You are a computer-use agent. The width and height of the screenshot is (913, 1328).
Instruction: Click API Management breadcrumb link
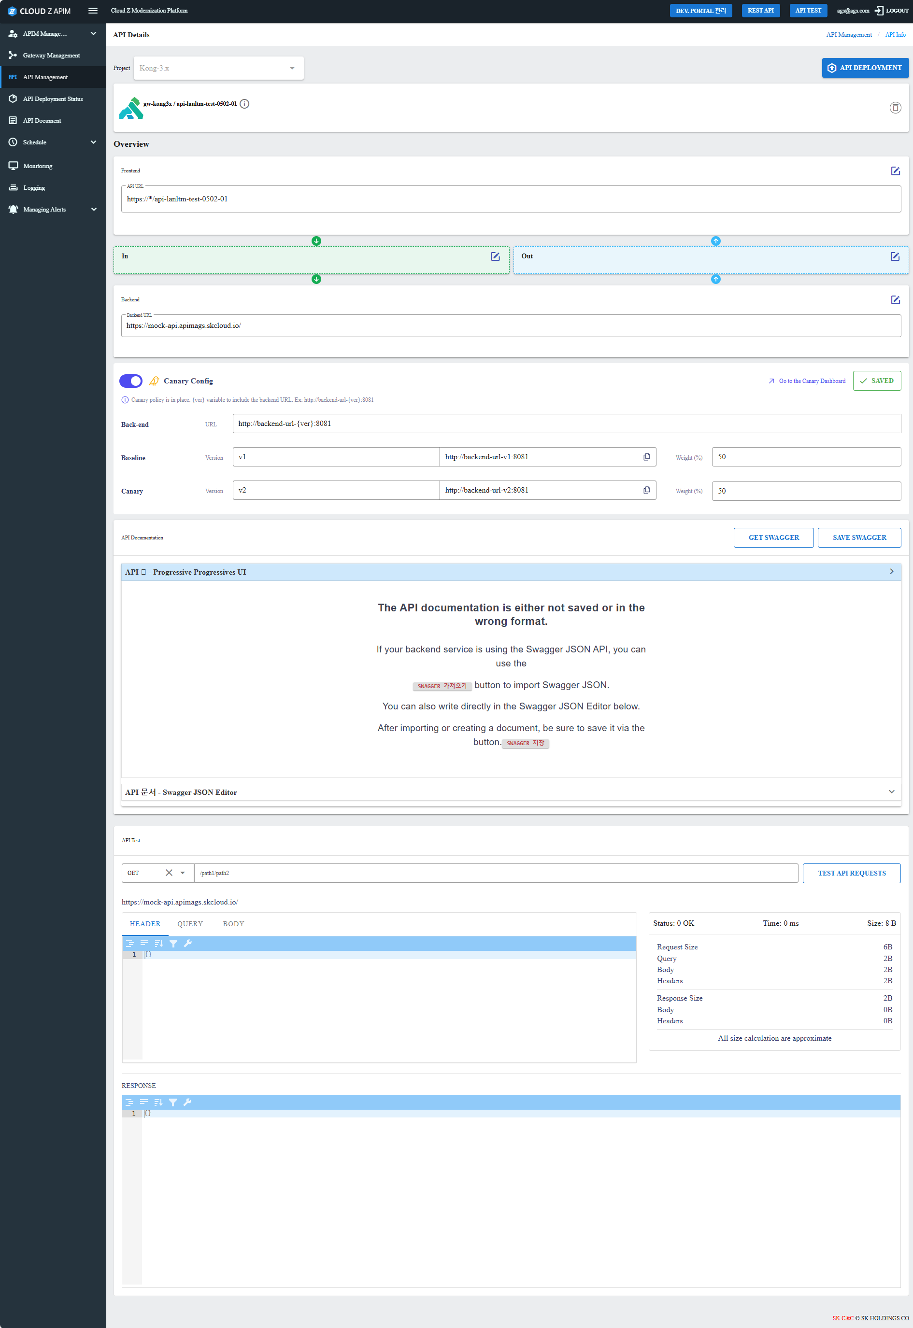point(849,35)
